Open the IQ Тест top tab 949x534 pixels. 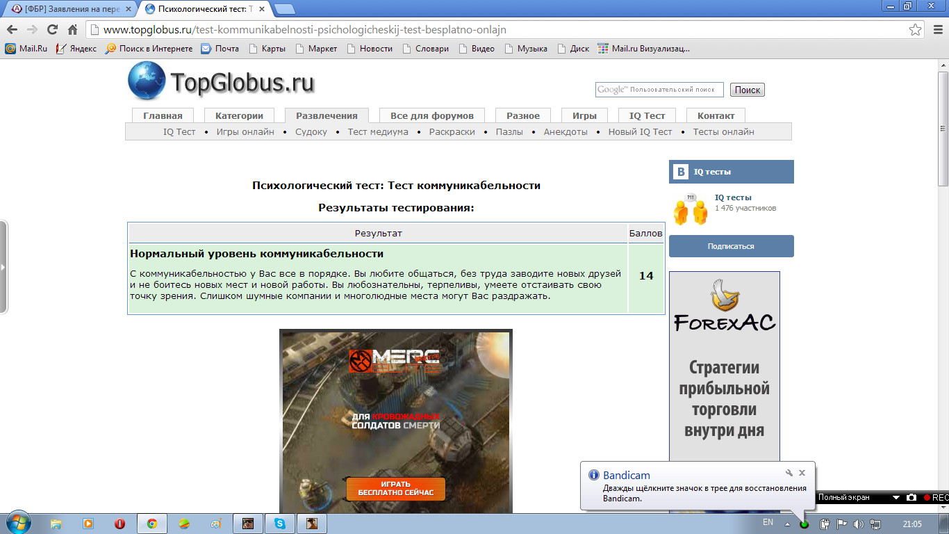click(x=647, y=115)
